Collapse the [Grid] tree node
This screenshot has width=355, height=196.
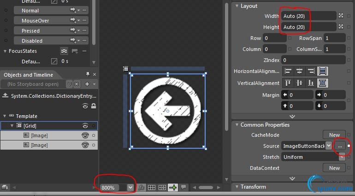tap(12, 126)
